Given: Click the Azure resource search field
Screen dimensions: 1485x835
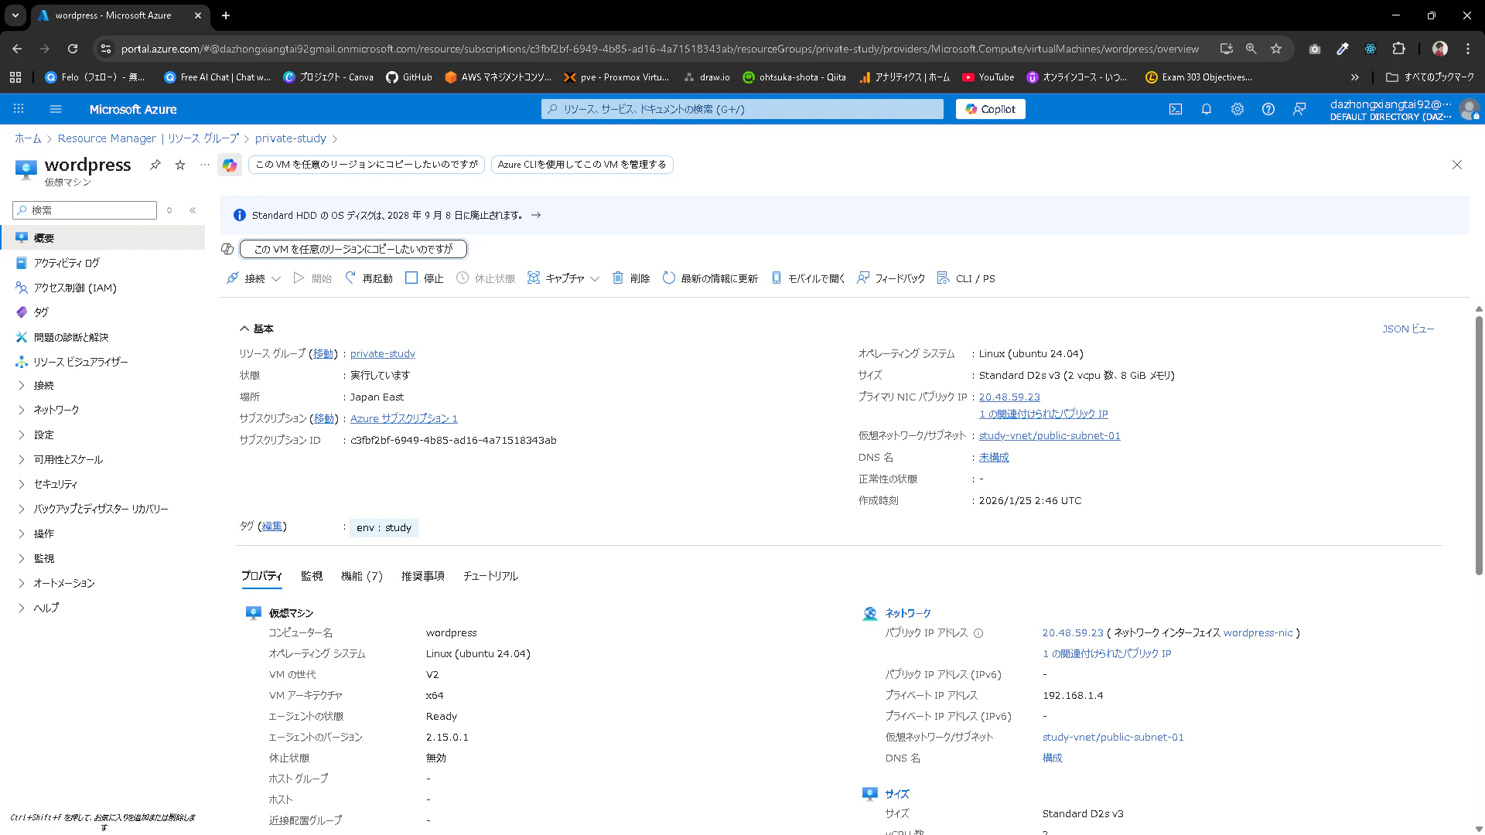Looking at the screenshot, I should pos(742,109).
